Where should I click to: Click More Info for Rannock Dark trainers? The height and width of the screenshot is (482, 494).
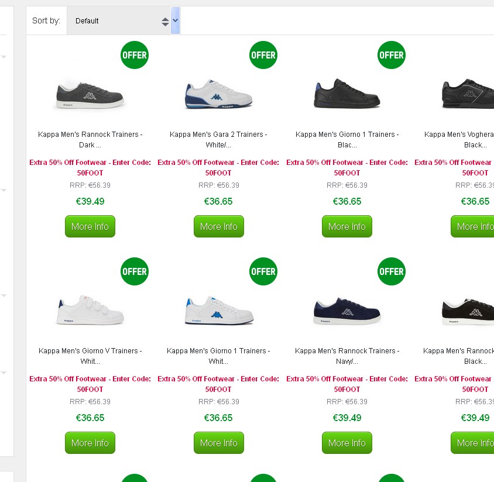point(90,226)
